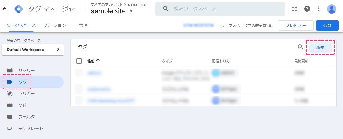Viewport: 343px width, 139px height.
Task: Open トリガー in the sidebar
Action: (x=26, y=94)
